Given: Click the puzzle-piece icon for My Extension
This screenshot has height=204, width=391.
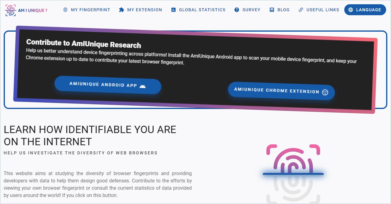Looking at the screenshot, I should click(122, 10).
